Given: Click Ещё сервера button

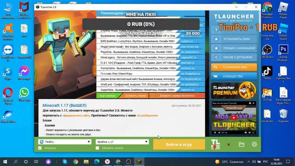Looking at the screenshot, I should tap(108, 95).
